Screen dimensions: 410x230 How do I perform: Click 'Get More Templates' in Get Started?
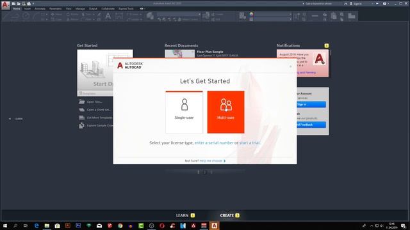click(x=99, y=118)
